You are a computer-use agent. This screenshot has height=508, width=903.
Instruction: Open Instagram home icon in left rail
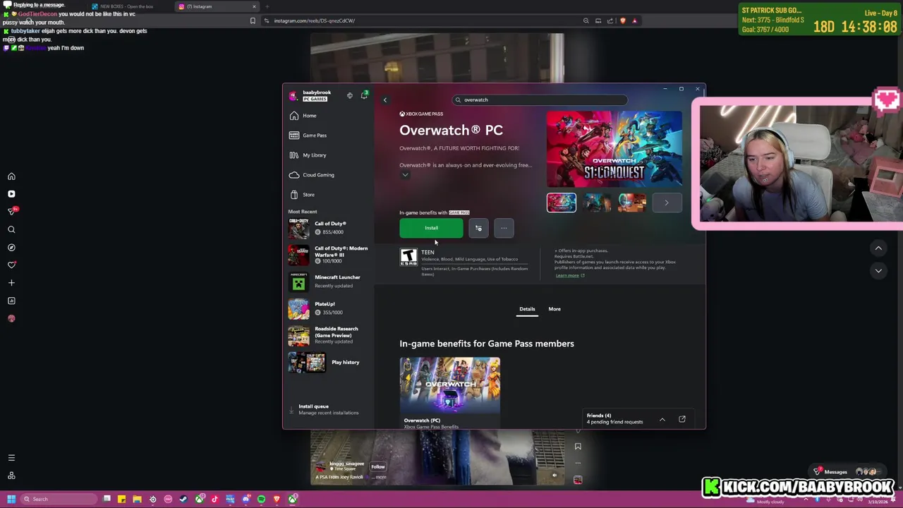[11, 176]
